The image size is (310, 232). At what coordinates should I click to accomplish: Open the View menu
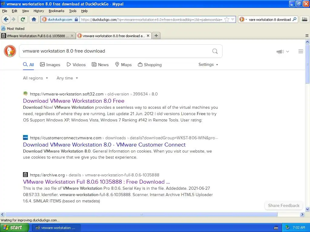(25, 11)
